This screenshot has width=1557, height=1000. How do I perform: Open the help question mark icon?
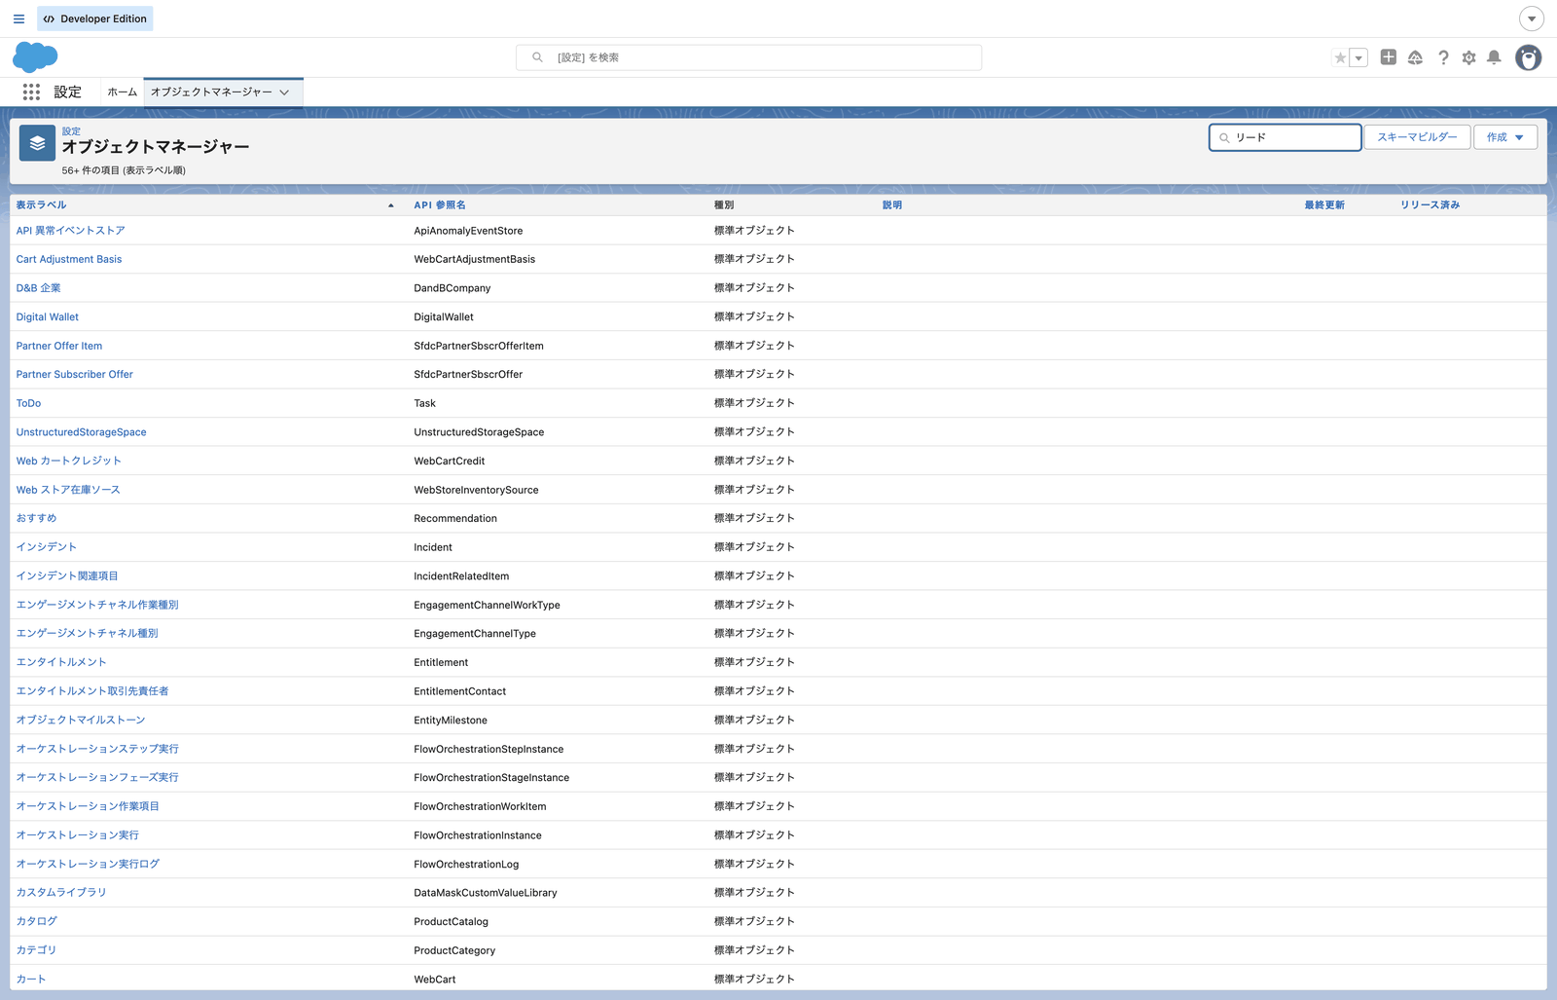pos(1443,57)
